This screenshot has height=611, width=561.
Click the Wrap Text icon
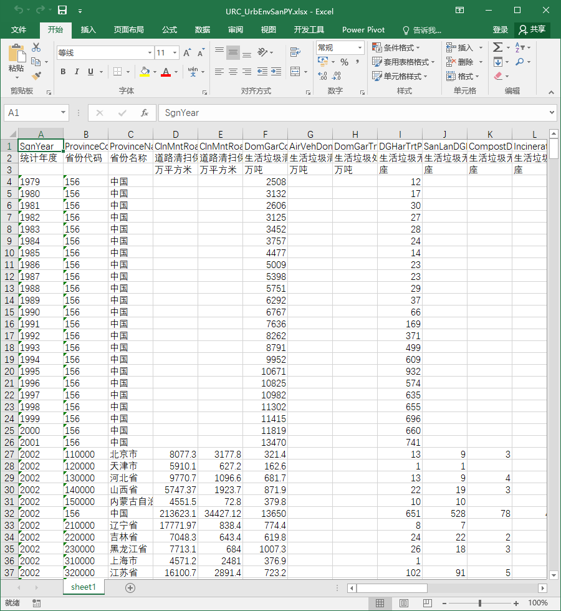pyautogui.click(x=295, y=52)
